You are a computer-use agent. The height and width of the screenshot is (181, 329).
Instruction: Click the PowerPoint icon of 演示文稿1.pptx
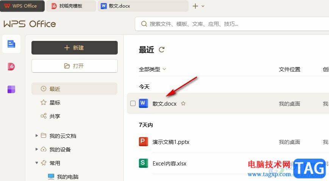tap(143, 142)
